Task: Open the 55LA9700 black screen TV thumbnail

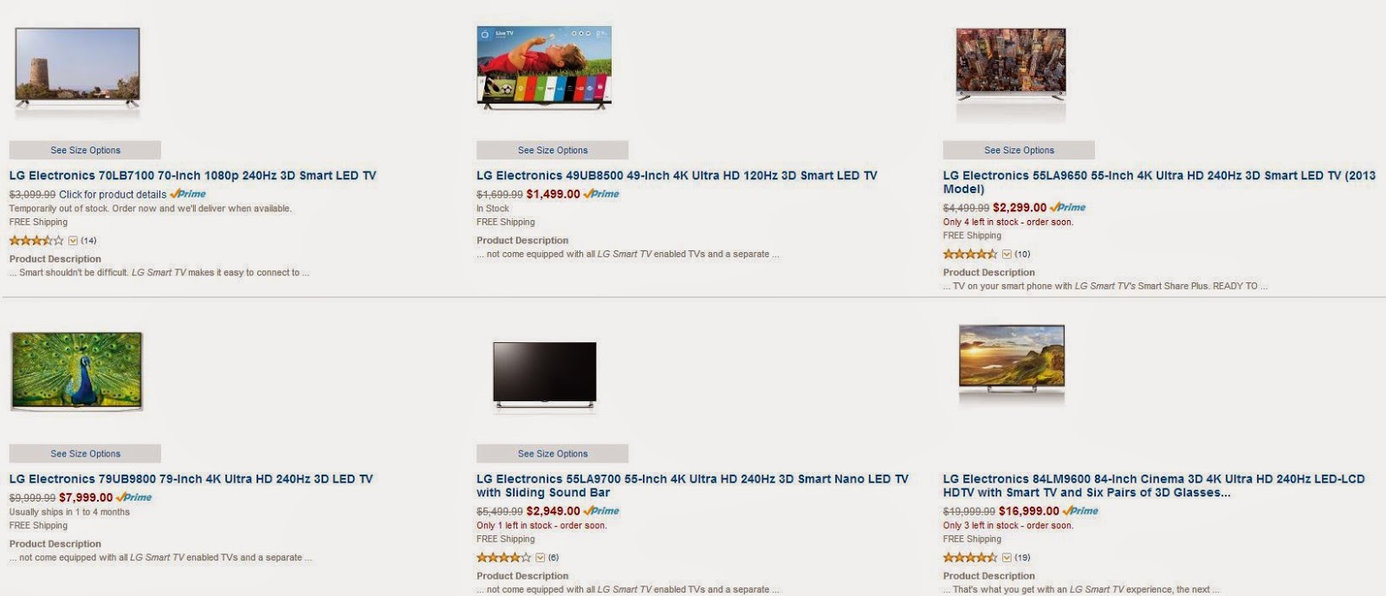Action: [545, 374]
